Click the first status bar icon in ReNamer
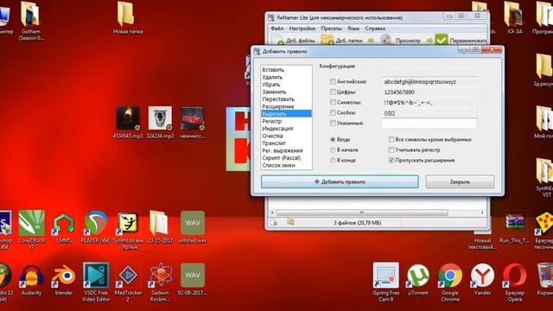This screenshot has width=553, height=311. 274,222
